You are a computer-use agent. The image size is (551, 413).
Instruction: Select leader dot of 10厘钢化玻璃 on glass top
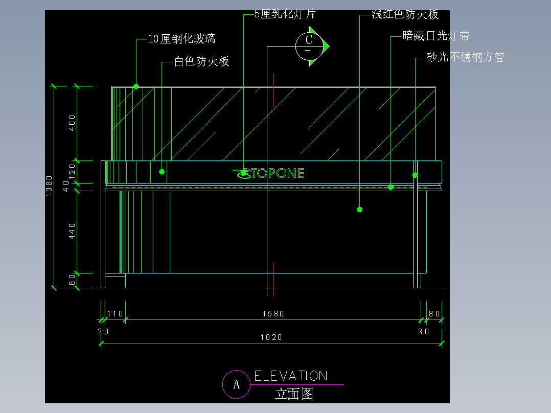(x=136, y=86)
